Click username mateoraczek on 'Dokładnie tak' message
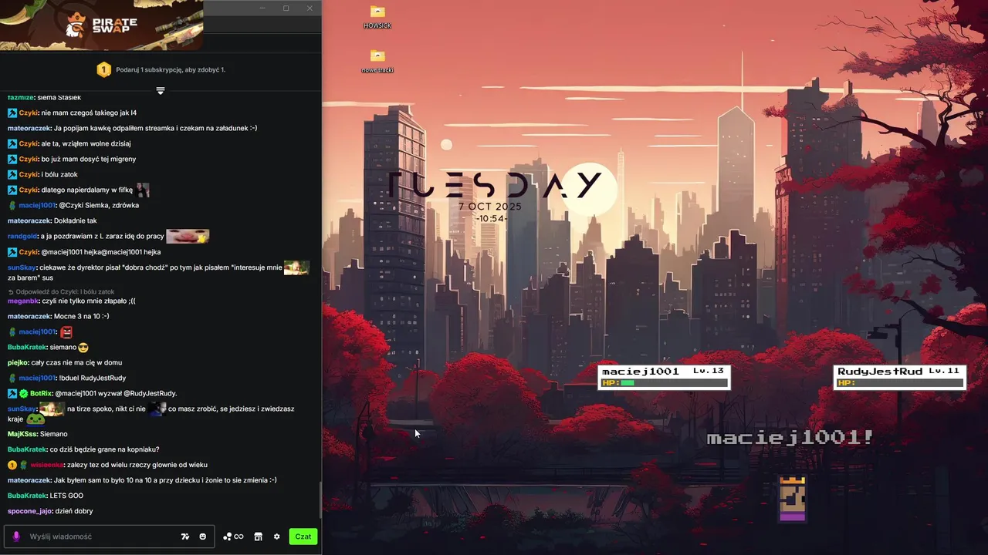988x555 pixels. point(29,221)
